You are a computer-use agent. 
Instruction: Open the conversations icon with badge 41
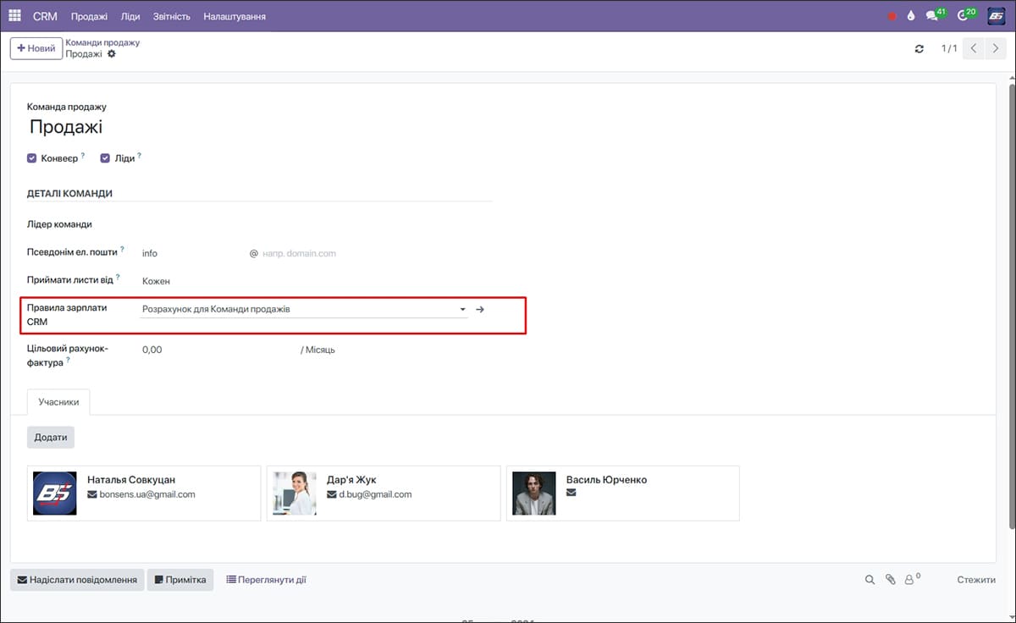tap(932, 16)
